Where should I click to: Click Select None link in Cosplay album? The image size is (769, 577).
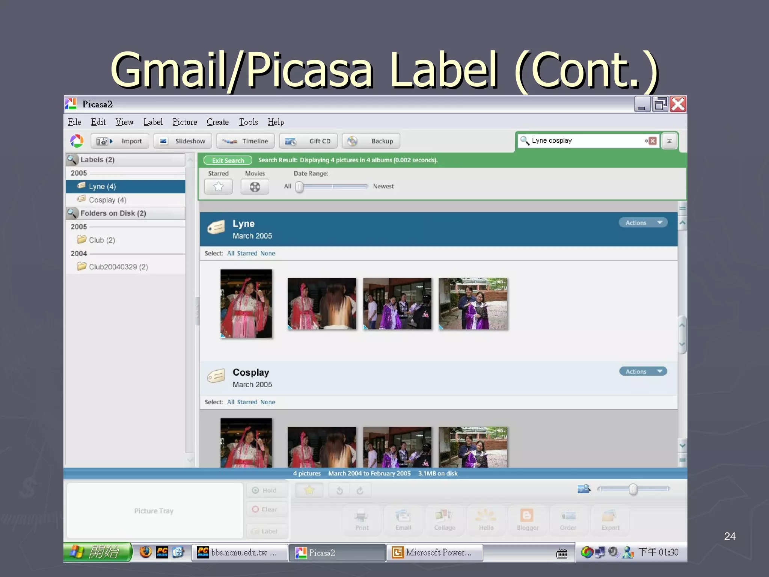[268, 402]
